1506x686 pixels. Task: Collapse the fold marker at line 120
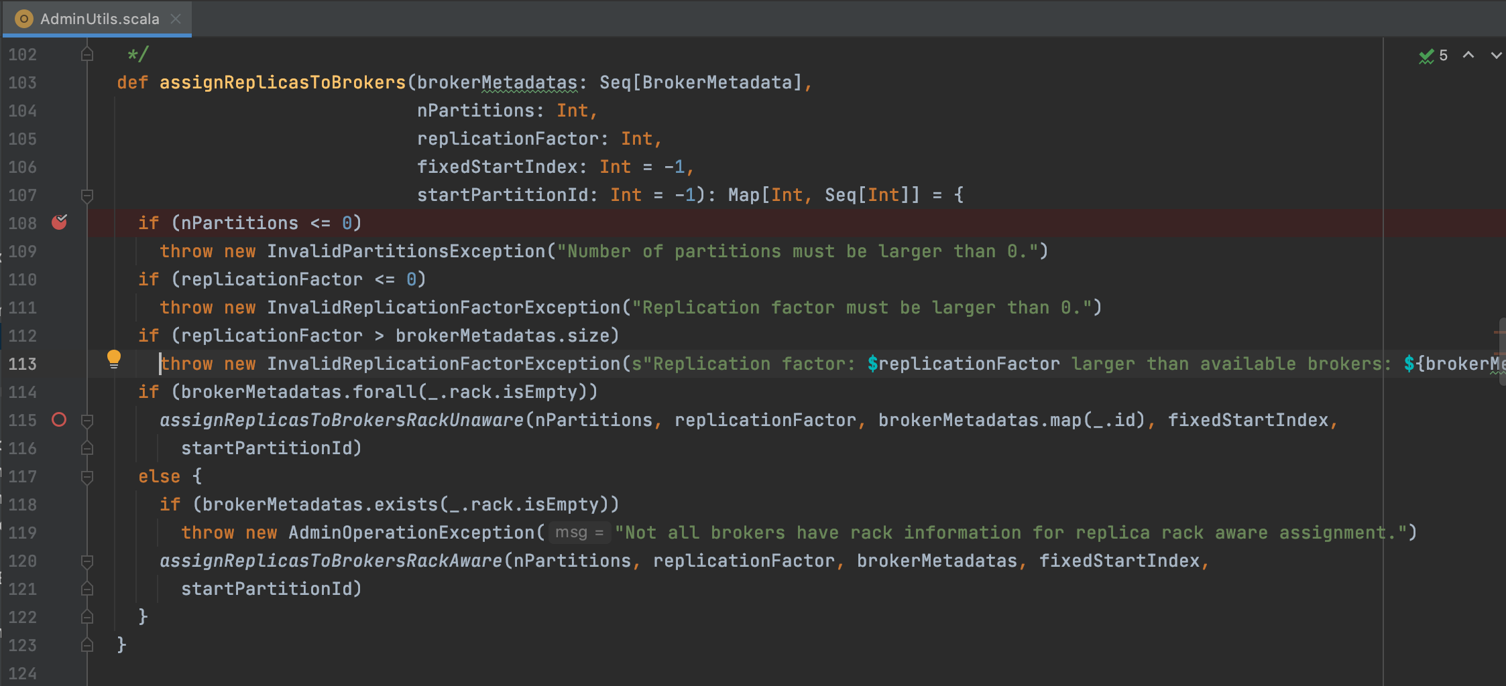[x=87, y=561]
